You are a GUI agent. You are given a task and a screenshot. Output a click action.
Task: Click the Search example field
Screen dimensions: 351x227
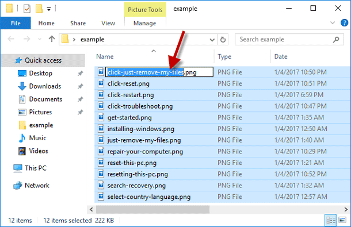click(289, 39)
